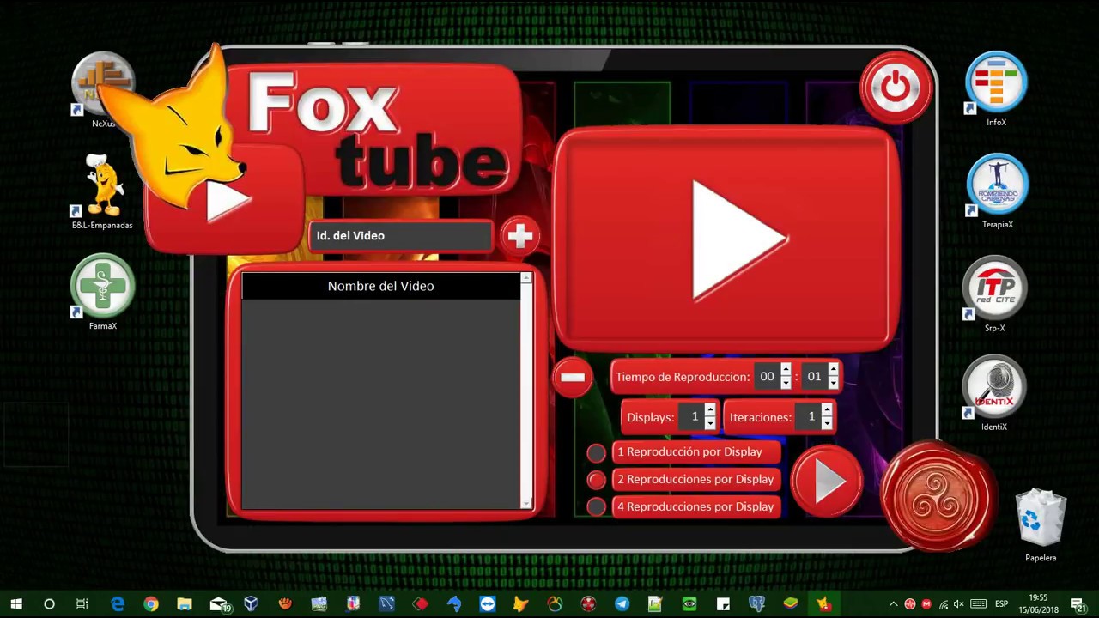Select 1 Reproducción por Display radio
This screenshot has height=618, width=1099.
[x=596, y=452]
